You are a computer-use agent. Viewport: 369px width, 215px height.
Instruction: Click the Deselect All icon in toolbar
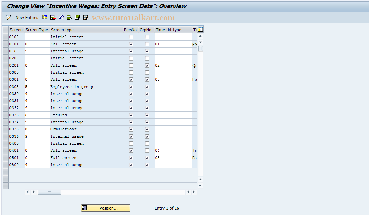(x=86, y=17)
